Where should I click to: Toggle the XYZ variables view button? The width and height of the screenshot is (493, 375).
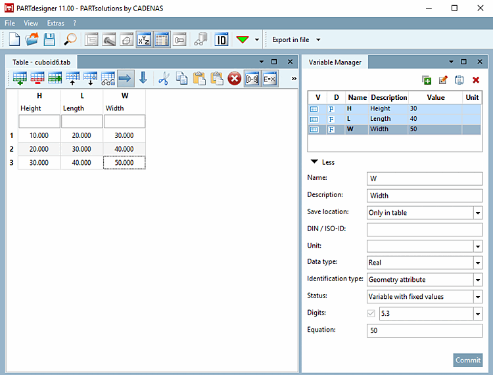click(144, 39)
